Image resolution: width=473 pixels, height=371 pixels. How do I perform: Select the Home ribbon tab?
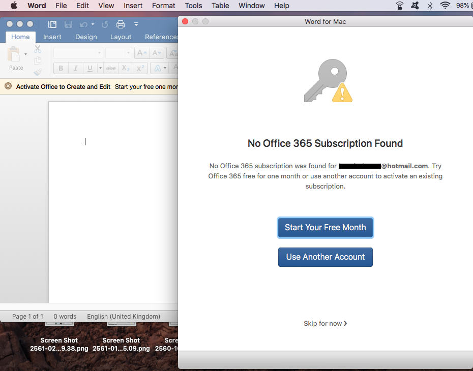20,37
